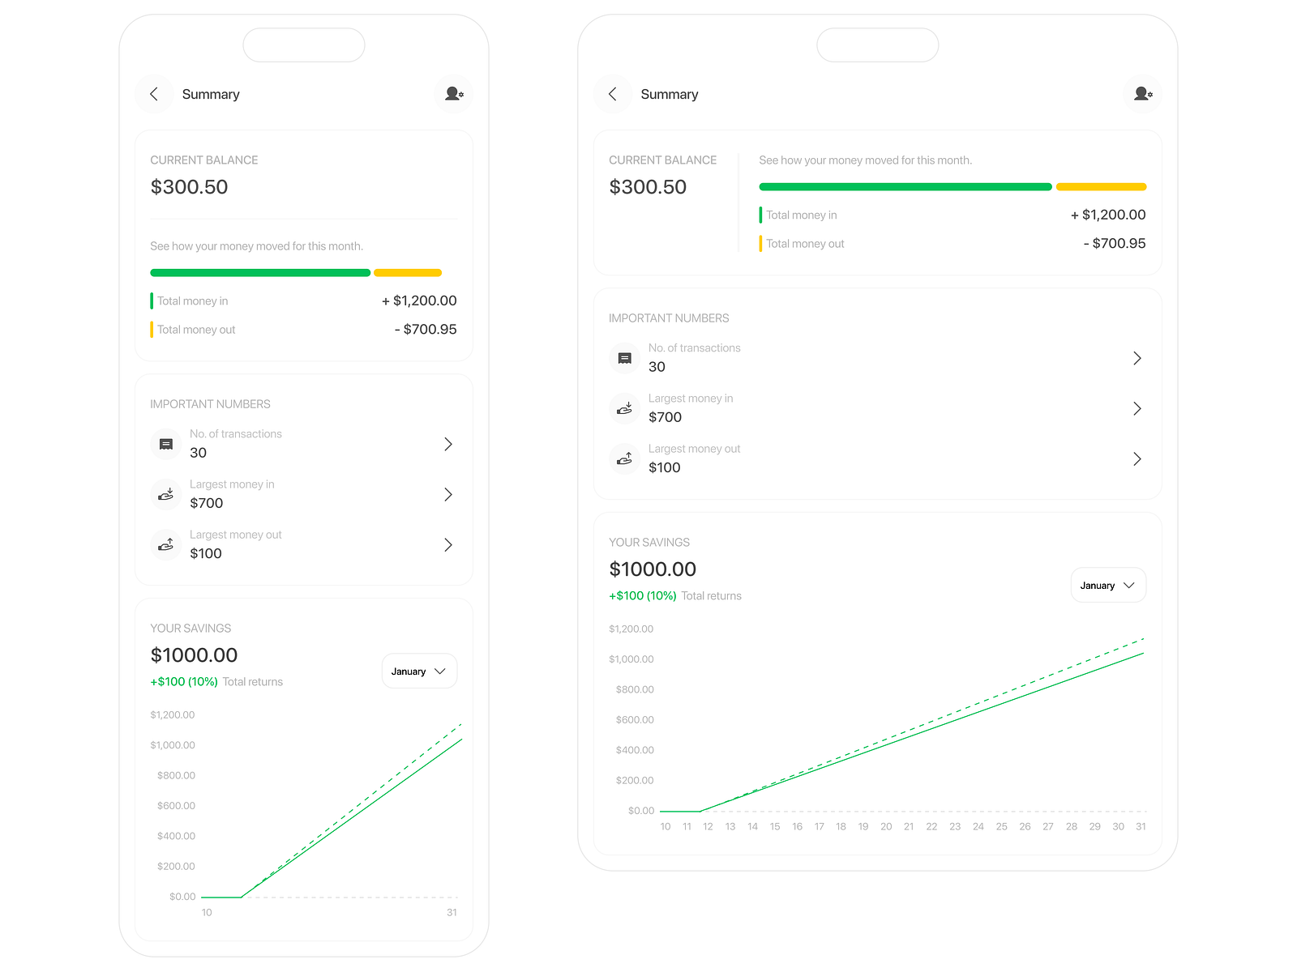Open January month dropdown on right tablet
The width and height of the screenshot is (1297, 972).
point(1108,585)
